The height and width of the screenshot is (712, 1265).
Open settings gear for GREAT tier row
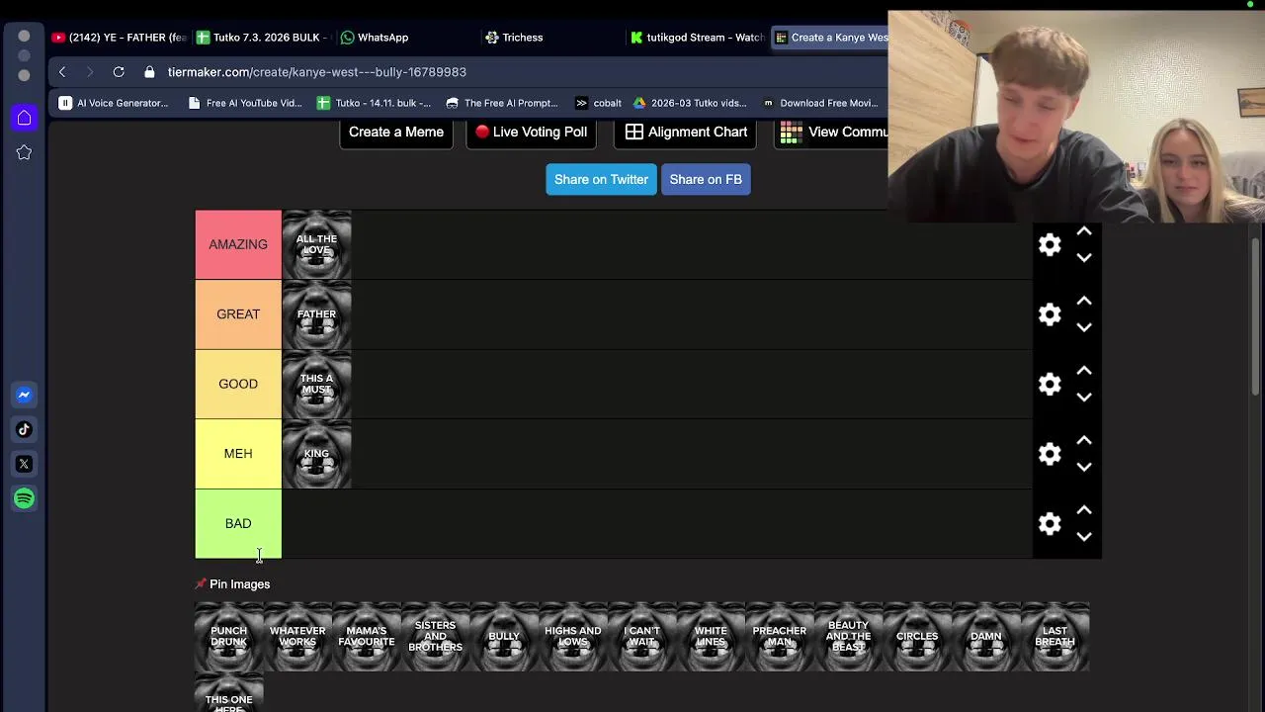click(x=1050, y=314)
